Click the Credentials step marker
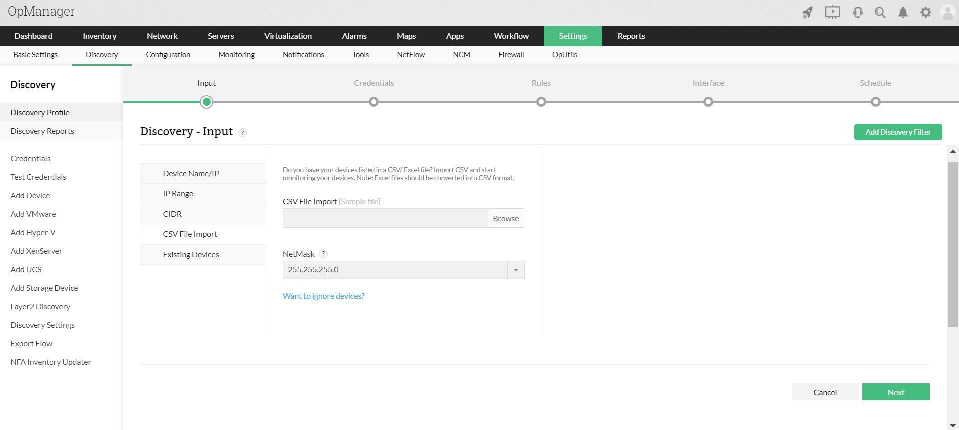Viewport: 959px width, 430px height. click(x=374, y=102)
